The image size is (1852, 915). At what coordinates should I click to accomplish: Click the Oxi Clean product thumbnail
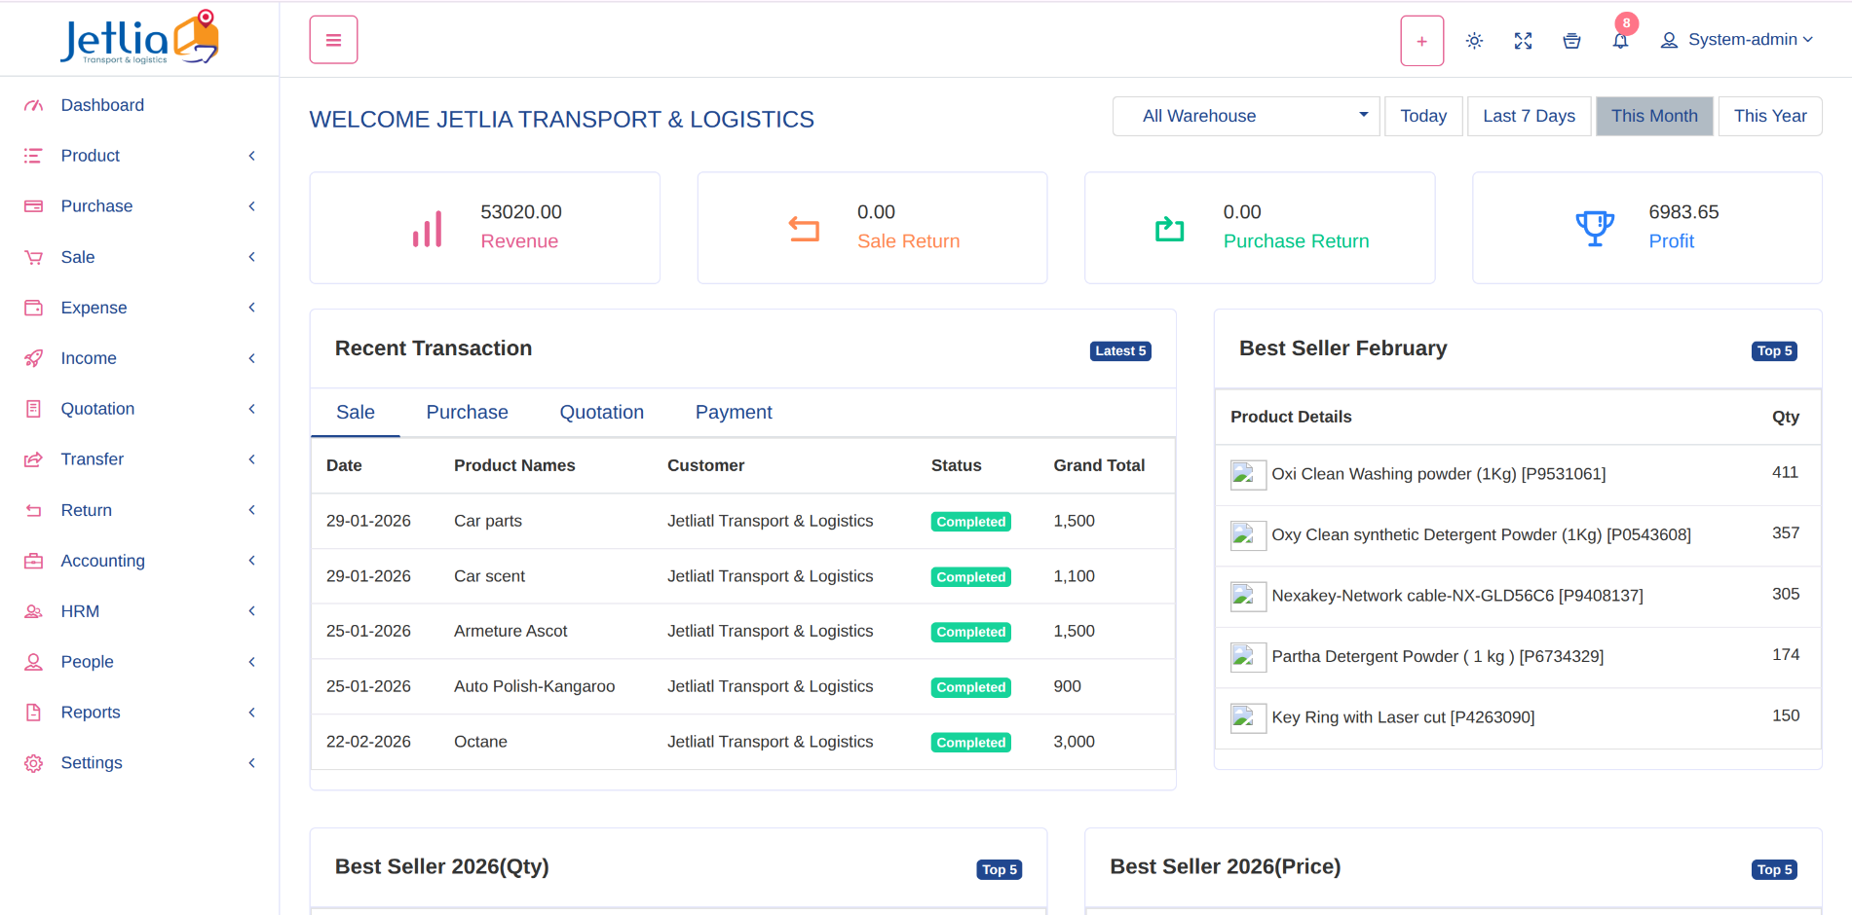pyautogui.click(x=1247, y=475)
